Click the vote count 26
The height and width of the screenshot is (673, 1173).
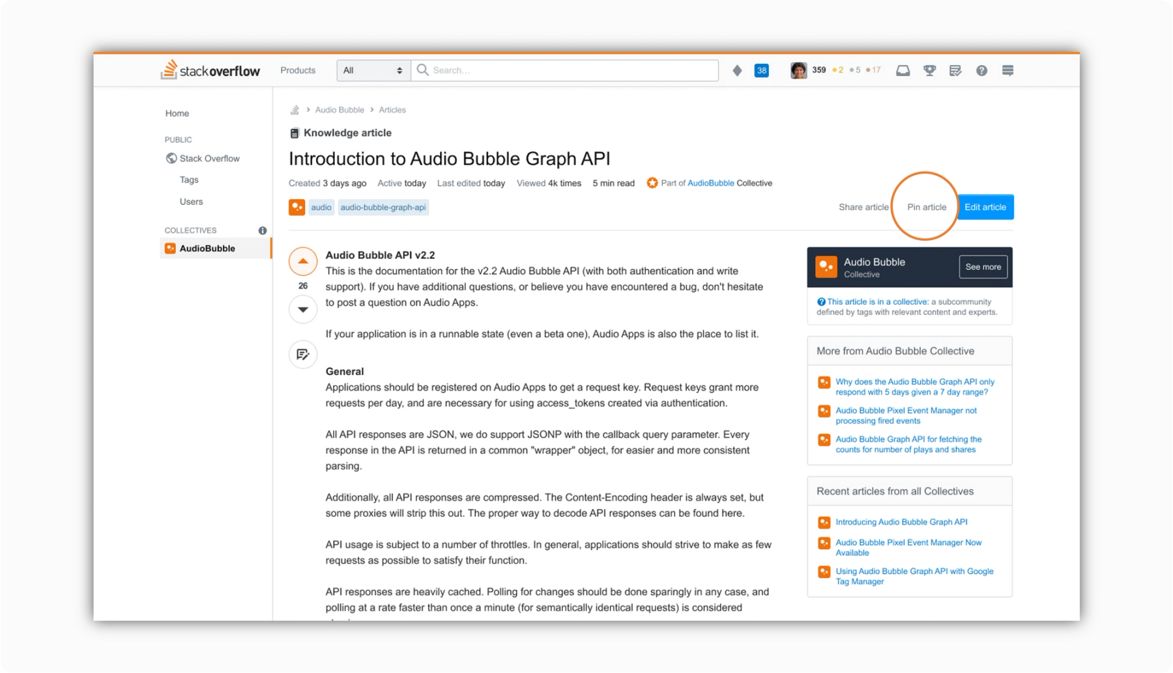[x=303, y=286]
